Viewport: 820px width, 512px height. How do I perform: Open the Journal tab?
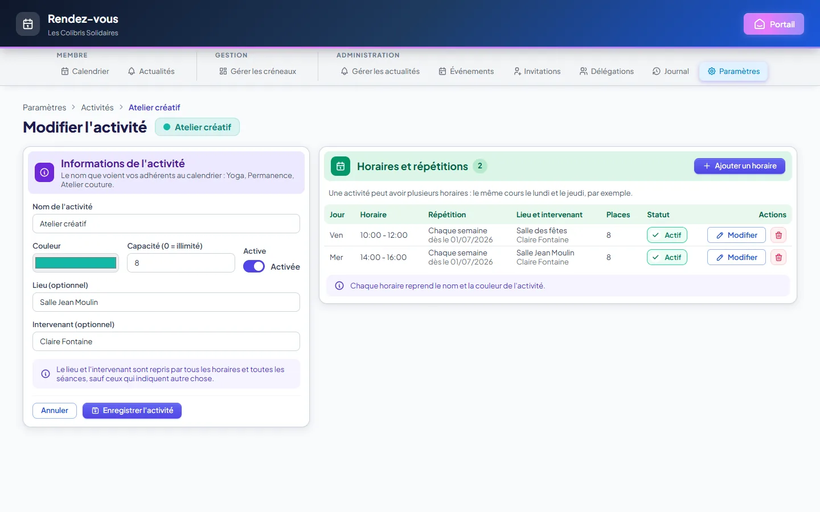pos(670,71)
